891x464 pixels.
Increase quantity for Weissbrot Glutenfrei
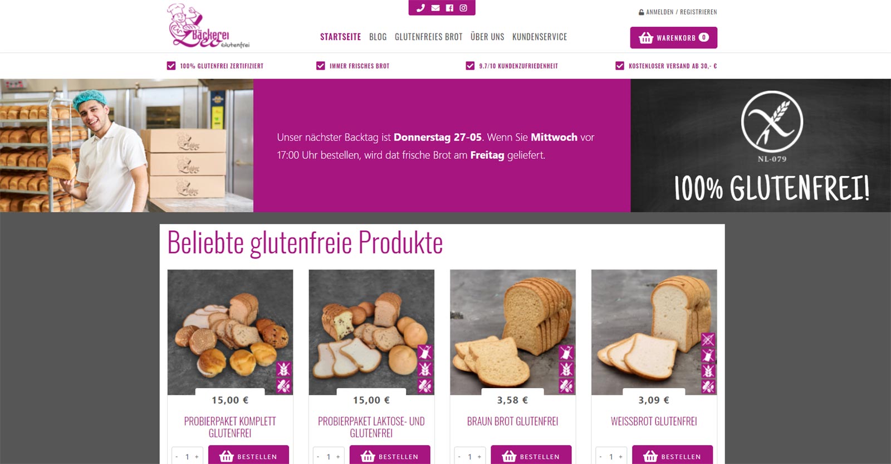coord(620,457)
